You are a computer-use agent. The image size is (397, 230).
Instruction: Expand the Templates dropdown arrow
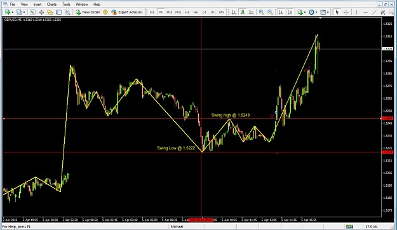[328, 12]
